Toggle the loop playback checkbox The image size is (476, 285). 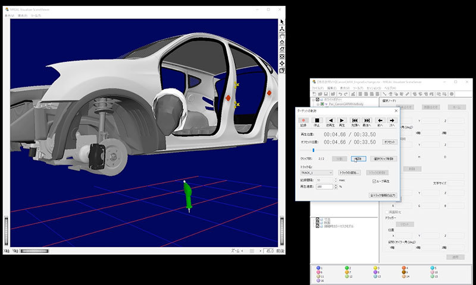[x=374, y=180]
